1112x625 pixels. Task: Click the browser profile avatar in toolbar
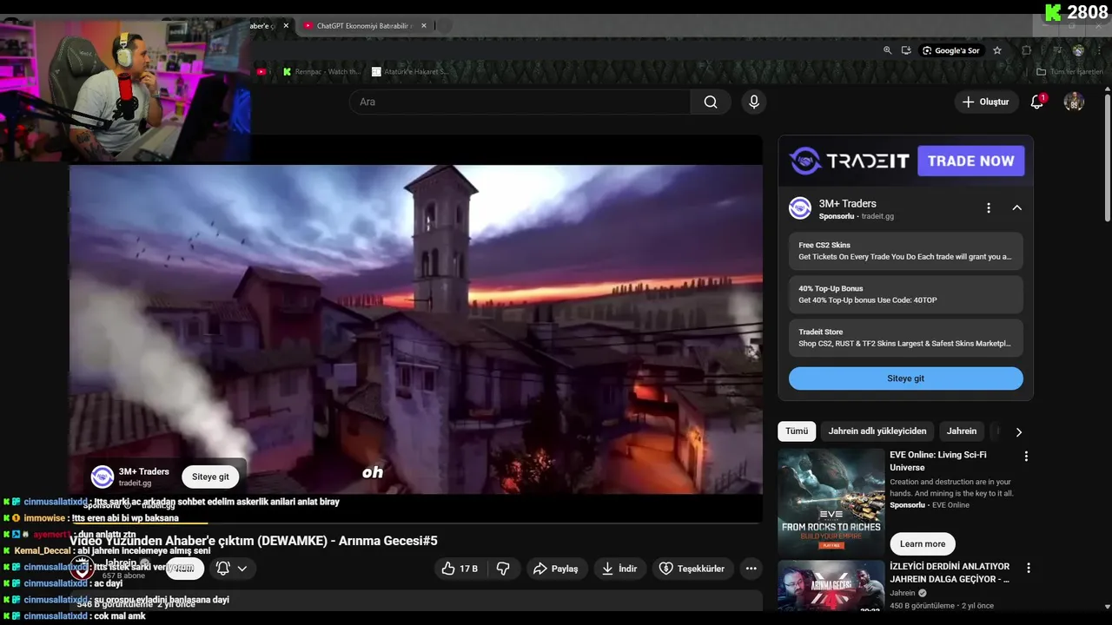pos(1078,50)
